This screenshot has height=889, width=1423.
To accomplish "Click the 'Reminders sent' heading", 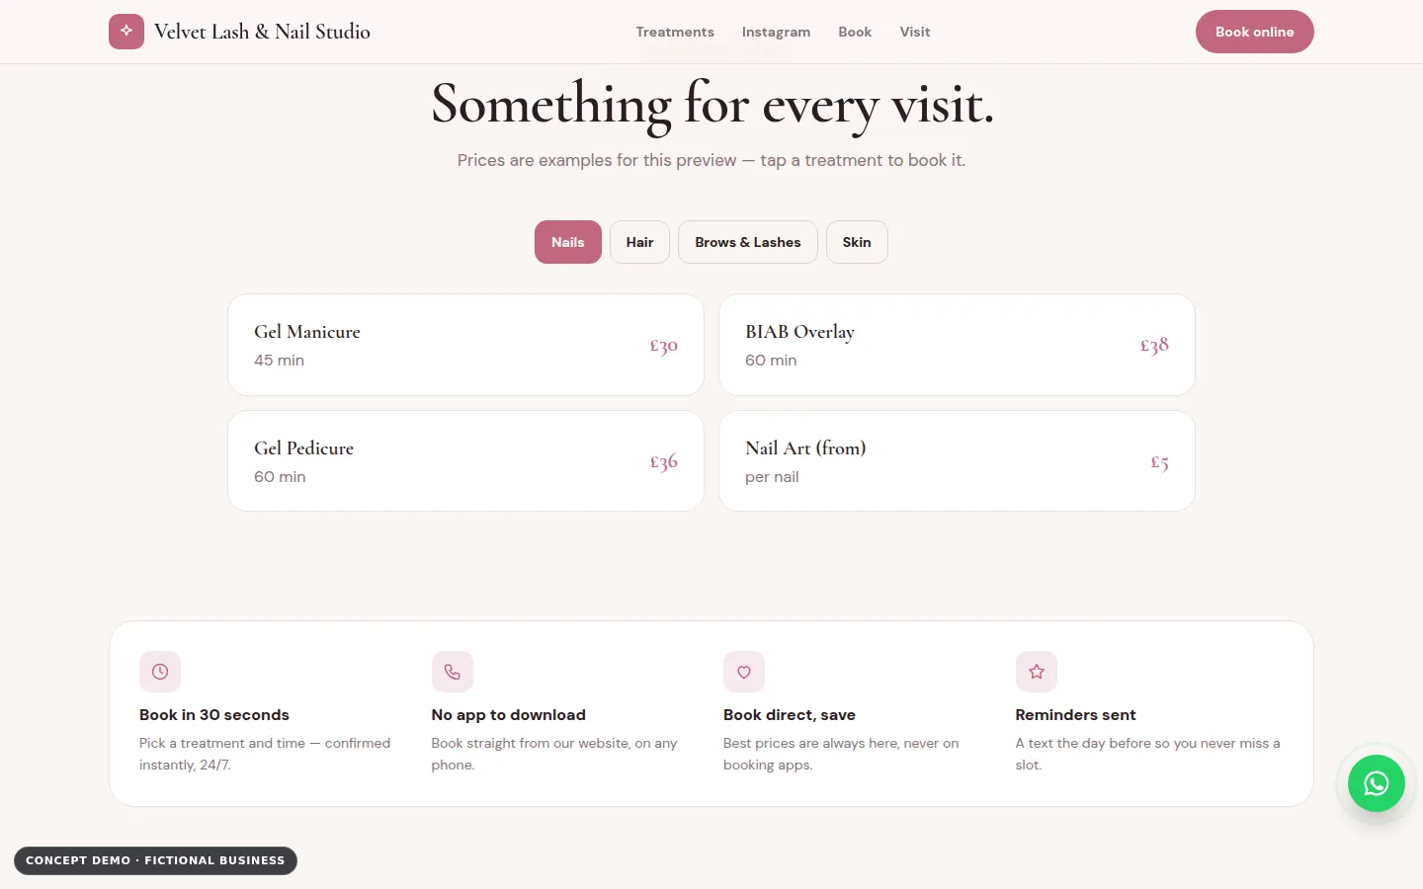I will click(x=1075, y=715).
